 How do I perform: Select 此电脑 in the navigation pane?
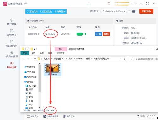(29, 82)
